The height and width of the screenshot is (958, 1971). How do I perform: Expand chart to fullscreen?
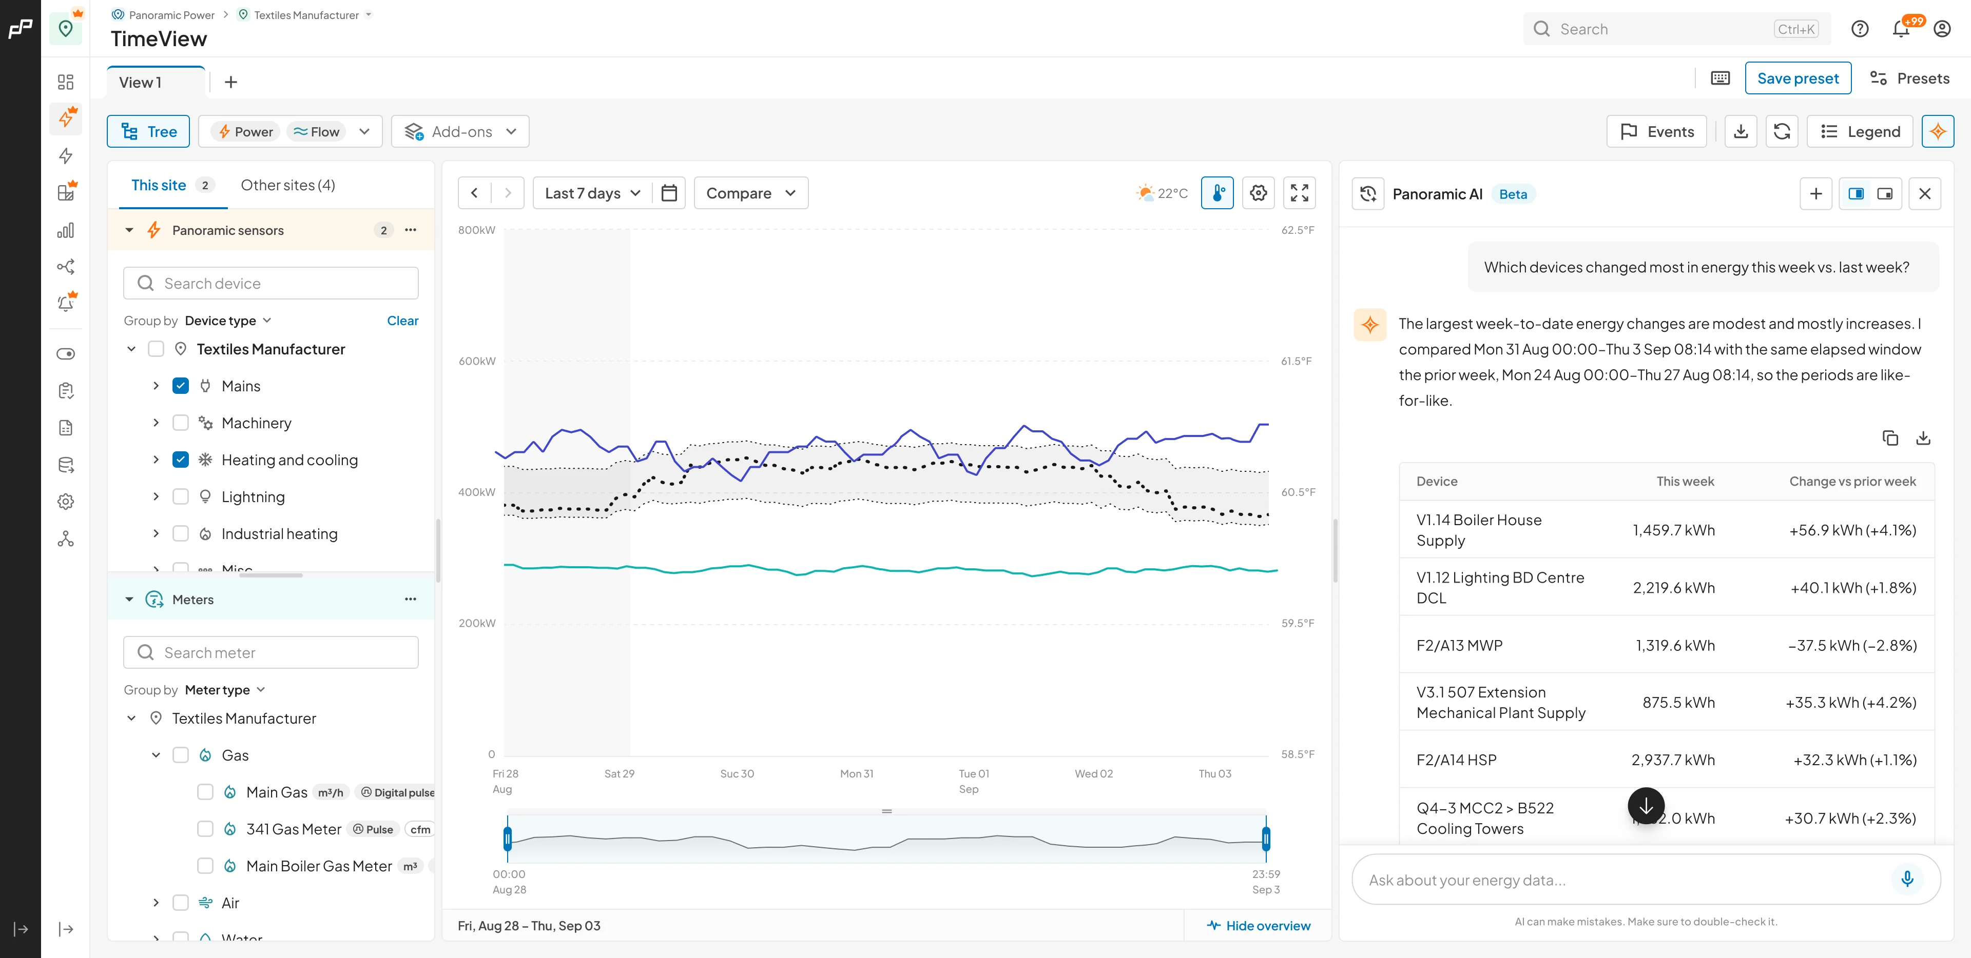[x=1300, y=193]
